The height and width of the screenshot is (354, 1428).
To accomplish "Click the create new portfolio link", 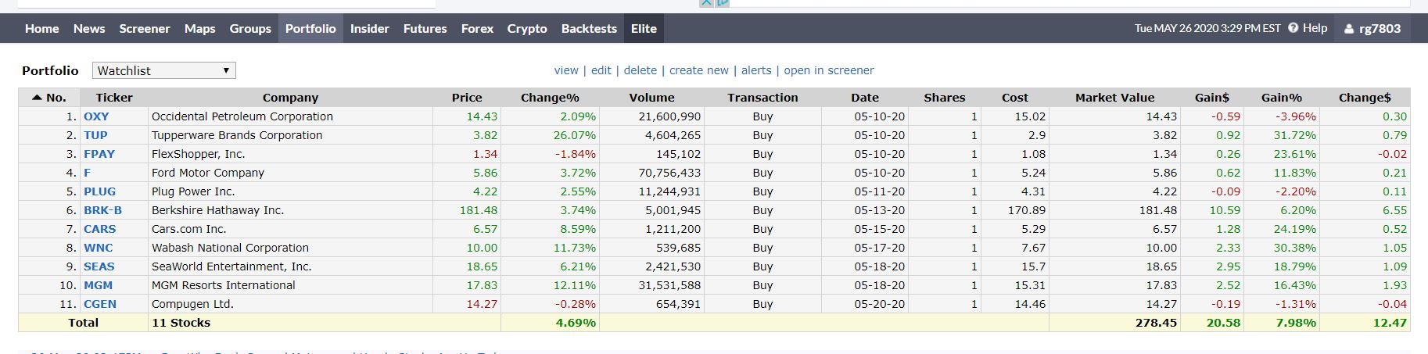I will coord(698,70).
